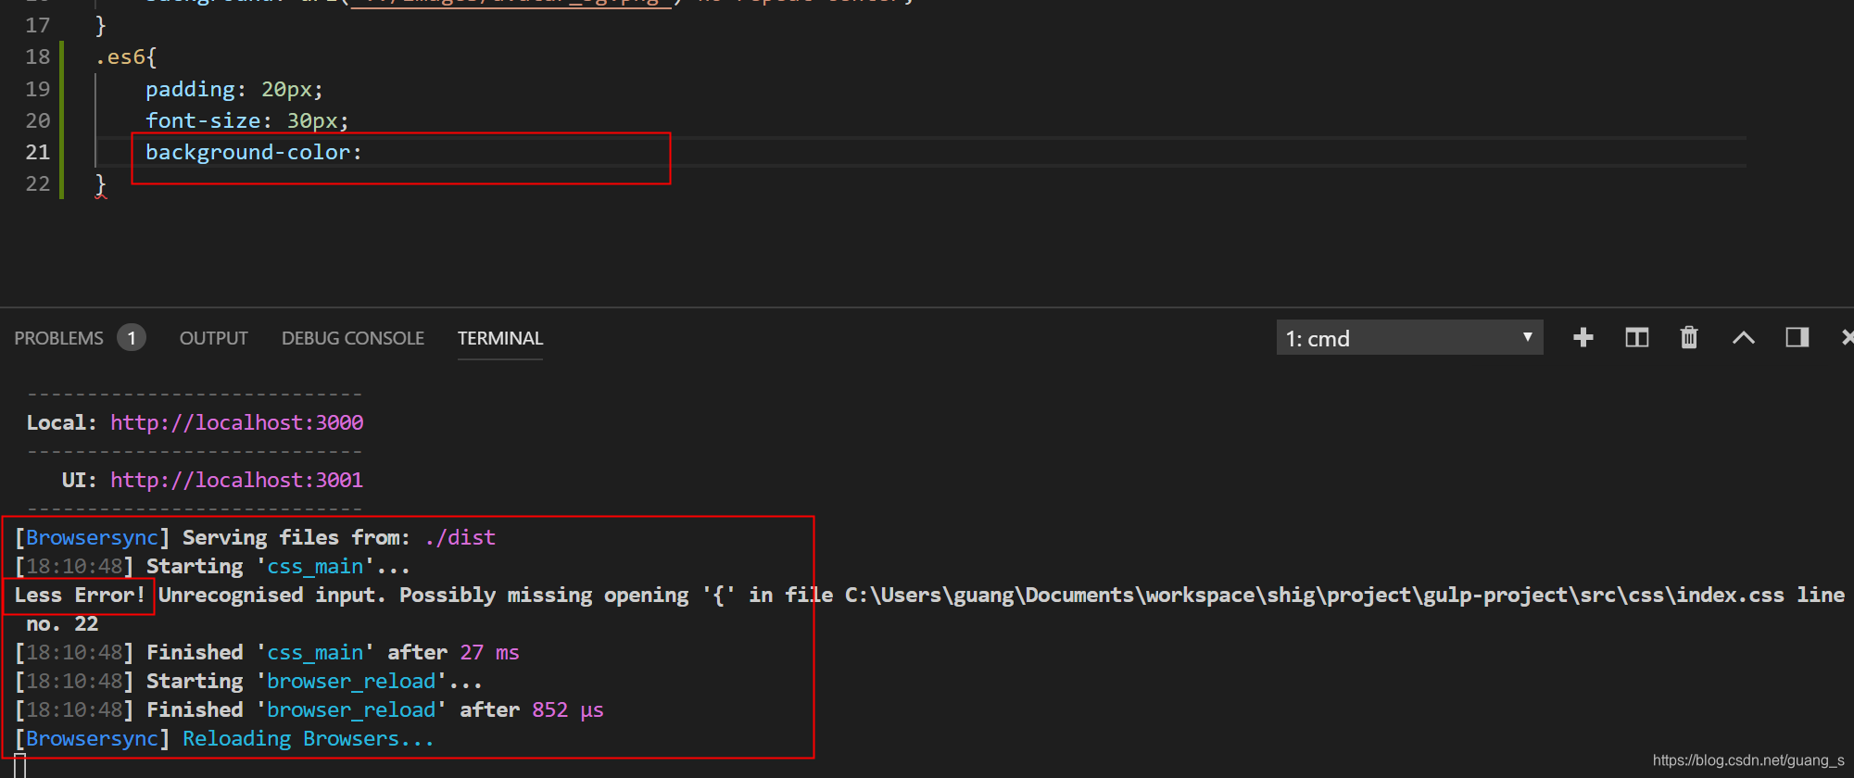Switch to the OUTPUT tab
The image size is (1854, 778).
click(213, 338)
